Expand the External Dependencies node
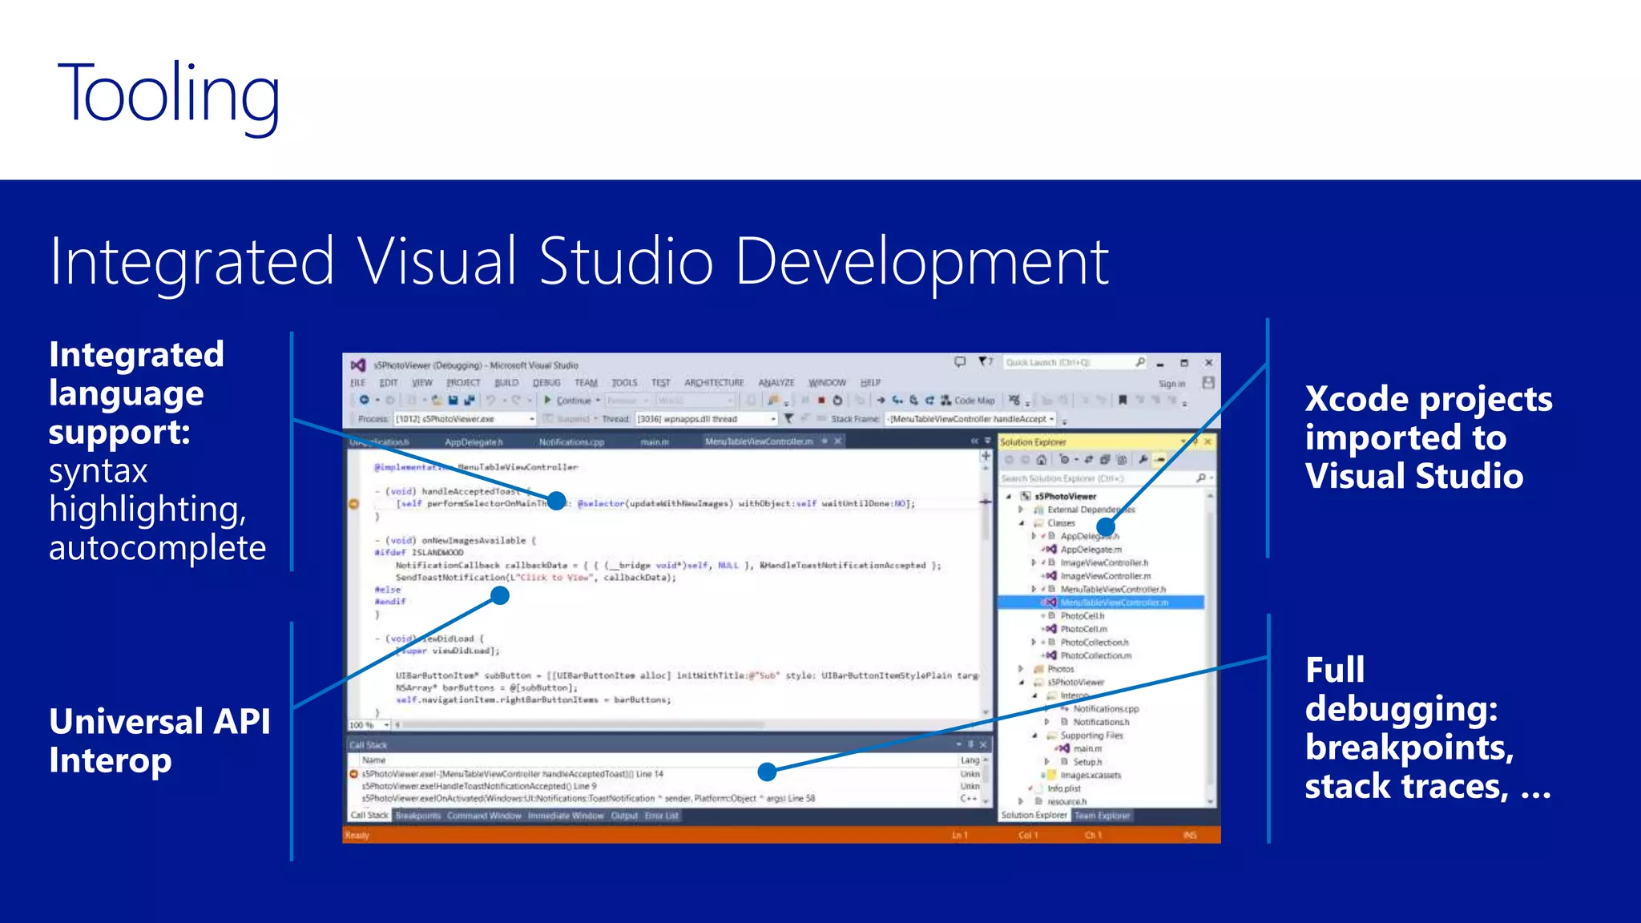1641x923 pixels. 1021,510
